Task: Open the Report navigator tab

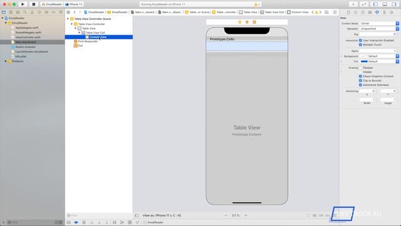Action: (61, 12)
